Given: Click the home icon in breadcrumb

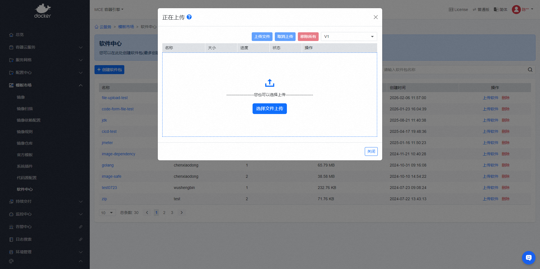Looking at the screenshot, I should (x=96, y=27).
